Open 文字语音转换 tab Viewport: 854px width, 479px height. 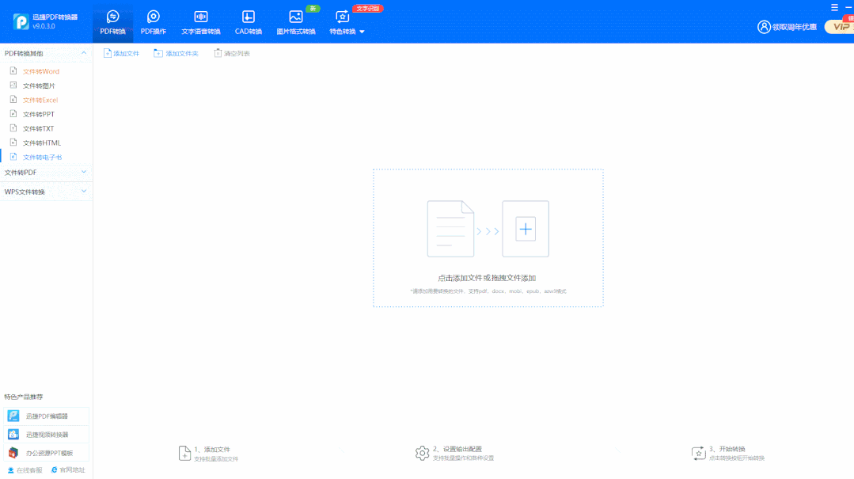[201, 24]
